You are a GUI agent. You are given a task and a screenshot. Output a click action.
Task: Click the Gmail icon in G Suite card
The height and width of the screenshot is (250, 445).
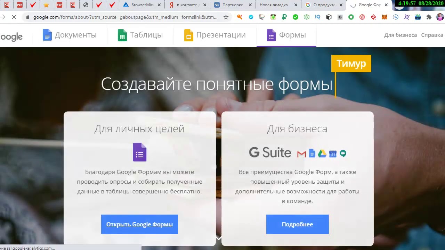pyautogui.click(x=301, y=153)
